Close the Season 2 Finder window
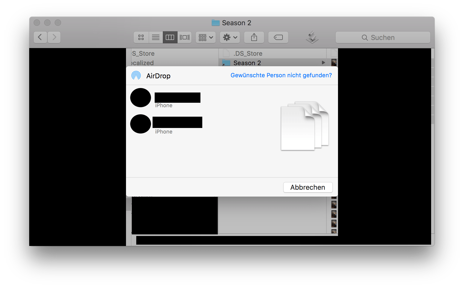 tap(37, 23)
